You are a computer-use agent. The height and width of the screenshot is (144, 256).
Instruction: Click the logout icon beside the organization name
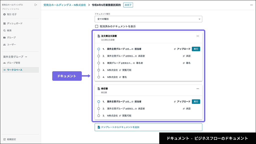pos(36,5)
